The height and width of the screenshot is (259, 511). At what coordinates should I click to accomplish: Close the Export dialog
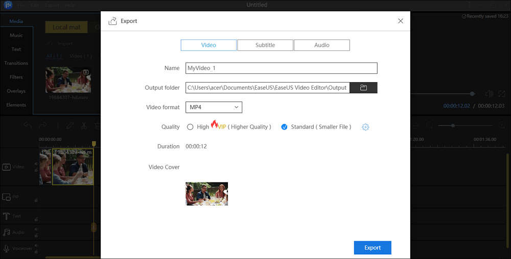coord(401,21)
